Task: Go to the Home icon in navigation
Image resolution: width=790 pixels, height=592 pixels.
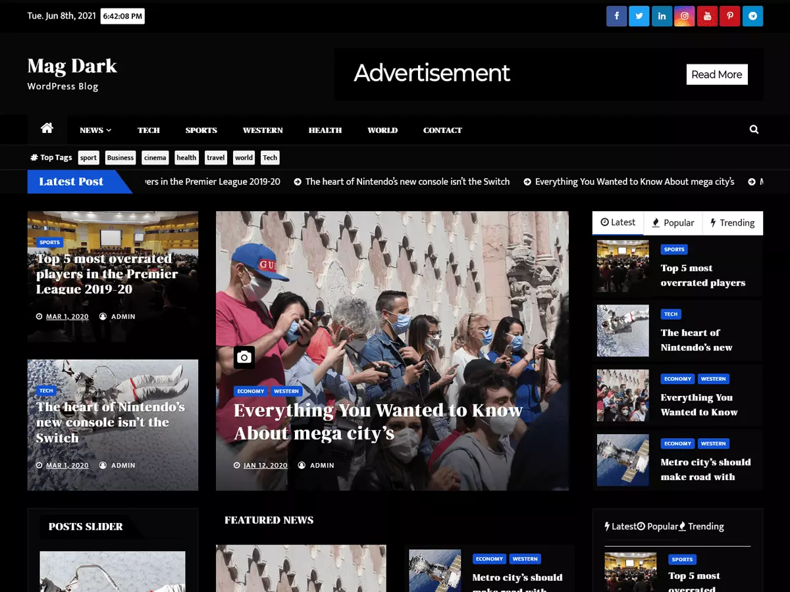Action: [47, 129]
